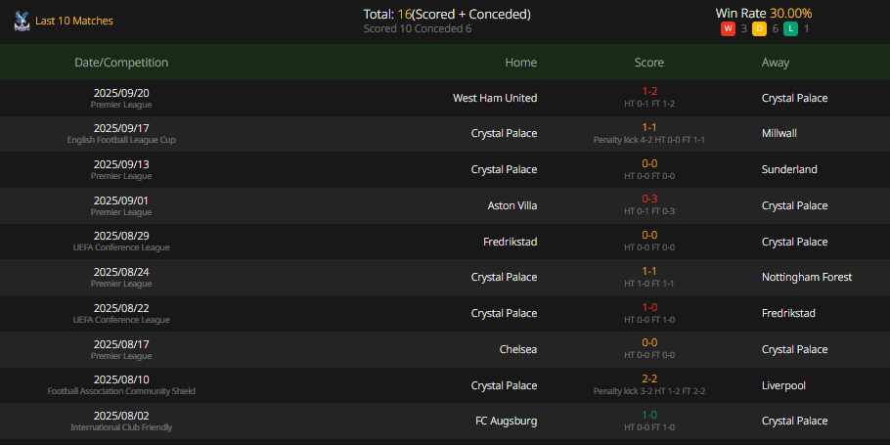Image resolution: width=890 pixels, height=445 pixels.
Task: Select the Home column header
Action: point(520,63)
